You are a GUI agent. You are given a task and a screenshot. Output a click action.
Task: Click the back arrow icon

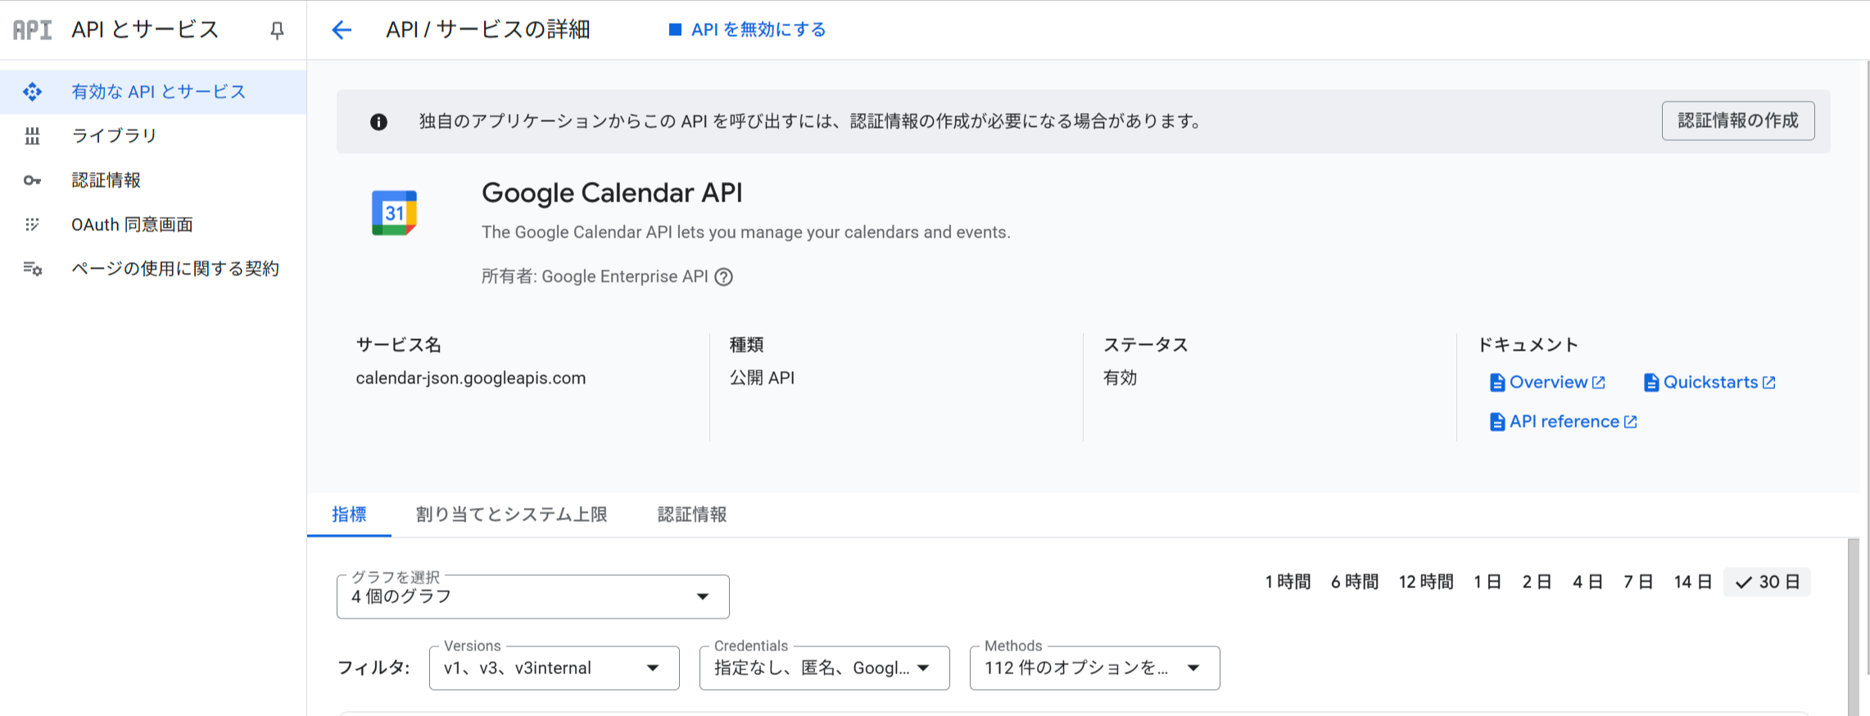342,30
